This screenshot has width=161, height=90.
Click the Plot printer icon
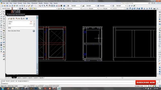coord(10,6)
